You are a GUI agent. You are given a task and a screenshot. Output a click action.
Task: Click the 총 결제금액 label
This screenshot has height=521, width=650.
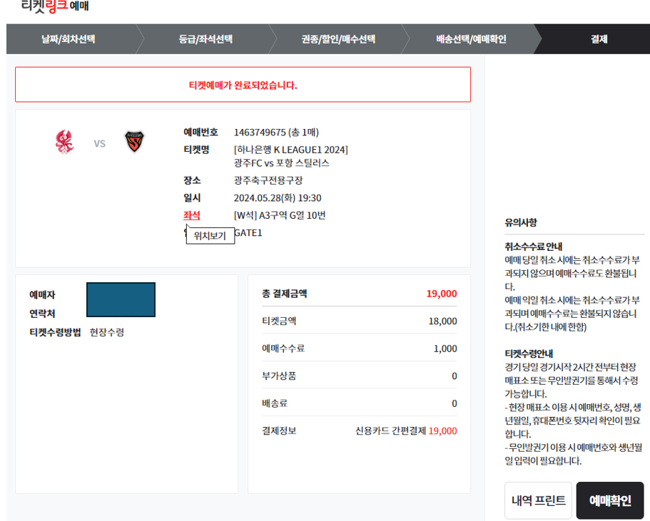tap(285, 294)
